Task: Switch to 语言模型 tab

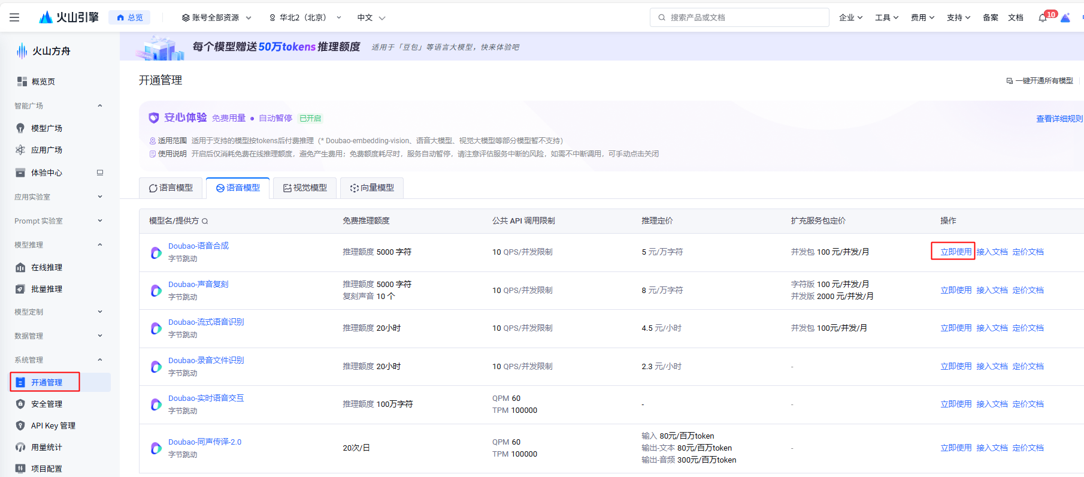Action: point(171,188)
